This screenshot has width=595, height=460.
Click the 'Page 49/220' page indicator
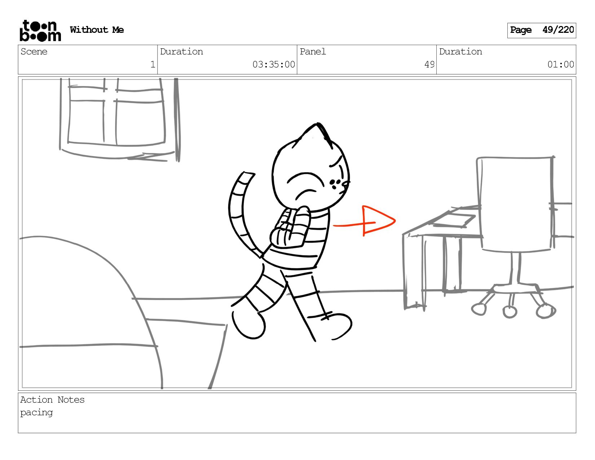coord(542,30)
